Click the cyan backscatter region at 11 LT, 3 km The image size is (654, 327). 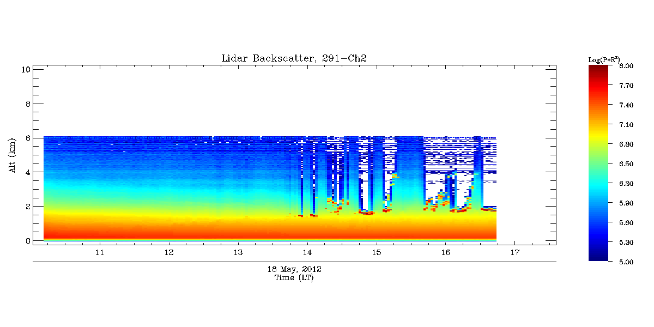(x=100, y=189)
